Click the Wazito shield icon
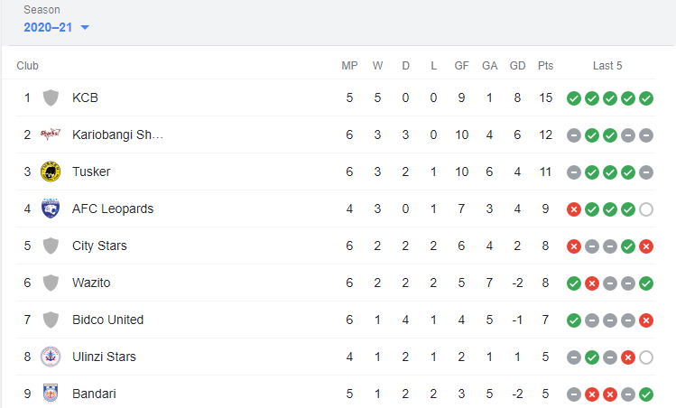Viewport: 676px width, 408px height. [51, 283]
